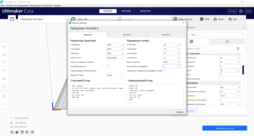This screenshot has height=136, width=254.
Task: Enable Начало координат в центре checkbox
Action: click(108, 62)
